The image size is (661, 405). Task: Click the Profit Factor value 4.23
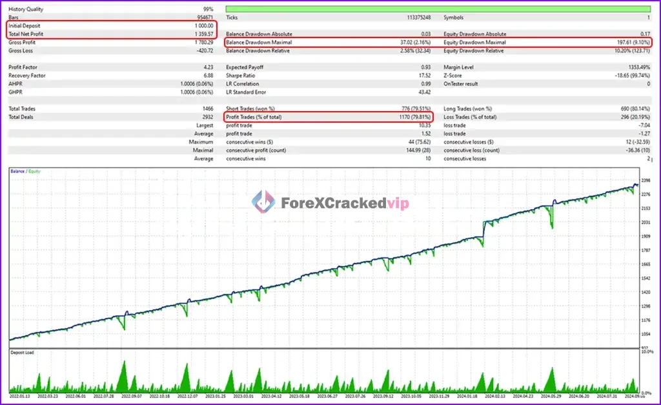click(208, 67)
